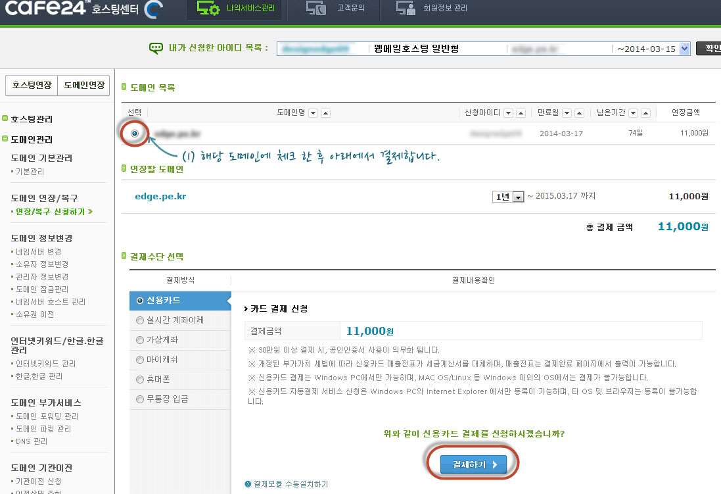
Task: Expand the applied ID list dropdown
Action: coord(684,49)
